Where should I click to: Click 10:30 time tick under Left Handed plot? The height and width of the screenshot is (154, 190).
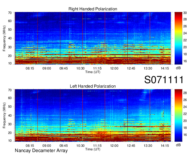click(x=80, y=146)
